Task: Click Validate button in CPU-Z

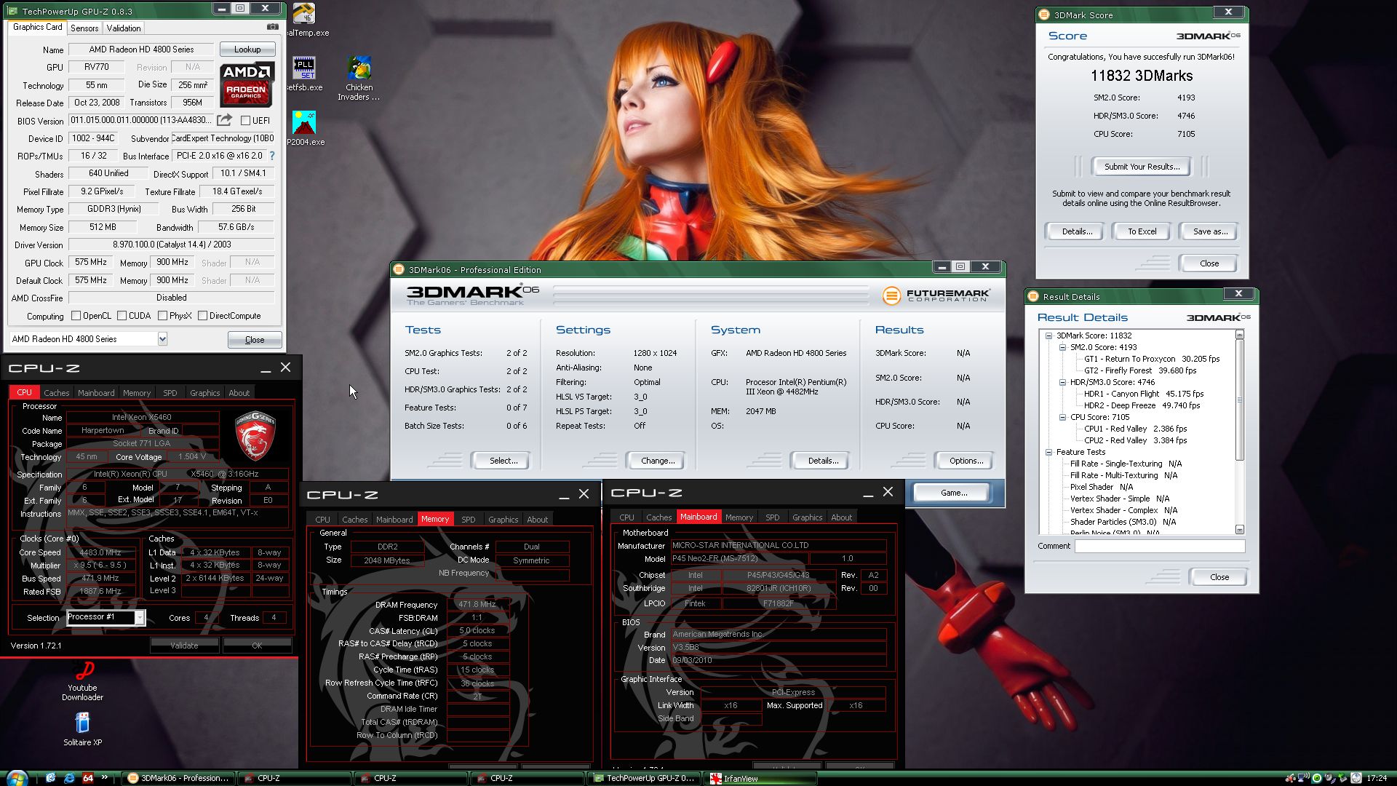Action: (184, 646)
